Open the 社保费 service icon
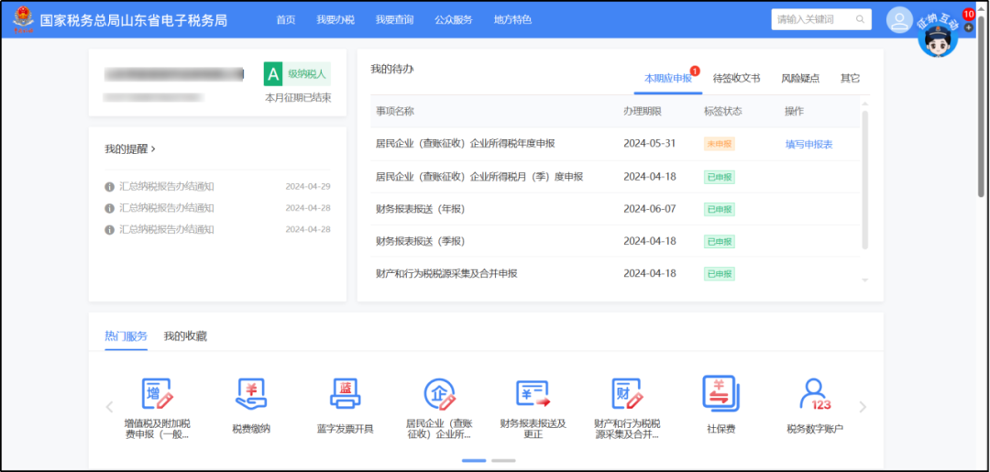 [x=721, y=394]
